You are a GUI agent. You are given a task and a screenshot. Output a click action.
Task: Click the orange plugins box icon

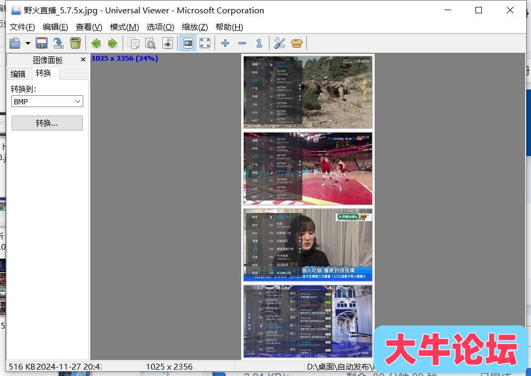[x=296, y=43]
